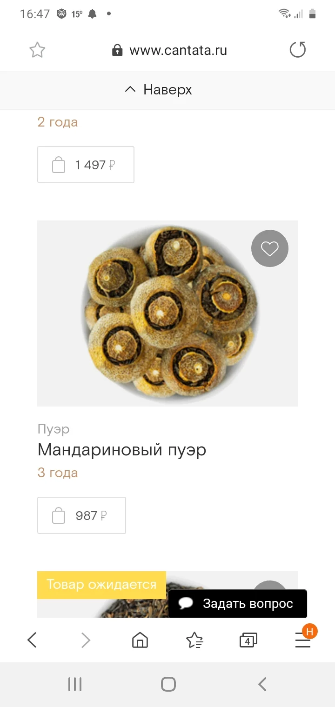Tap the browser forward arrow
The height and width of the screenshot is (707, 335).
[86, 640]
